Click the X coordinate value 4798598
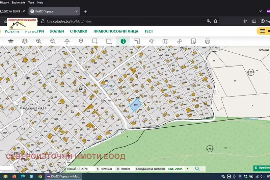This screenshot has width=270, height=180. pos(107,169)
